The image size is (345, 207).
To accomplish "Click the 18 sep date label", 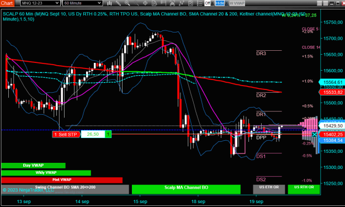I will click(x=198, y=201).
